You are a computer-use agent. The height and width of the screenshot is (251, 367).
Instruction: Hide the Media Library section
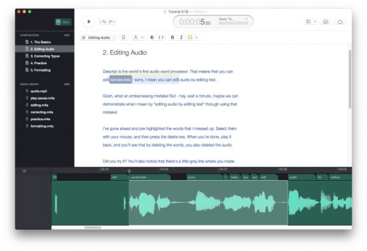pos(67,84)
